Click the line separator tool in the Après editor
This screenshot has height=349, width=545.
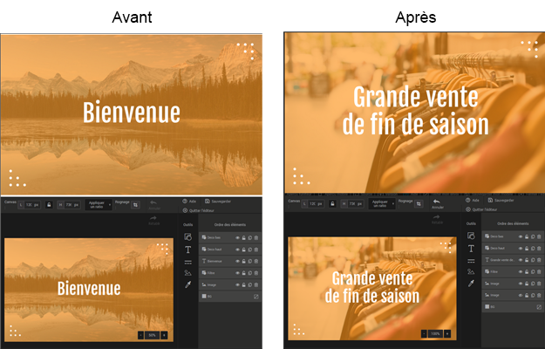point(471,261)
